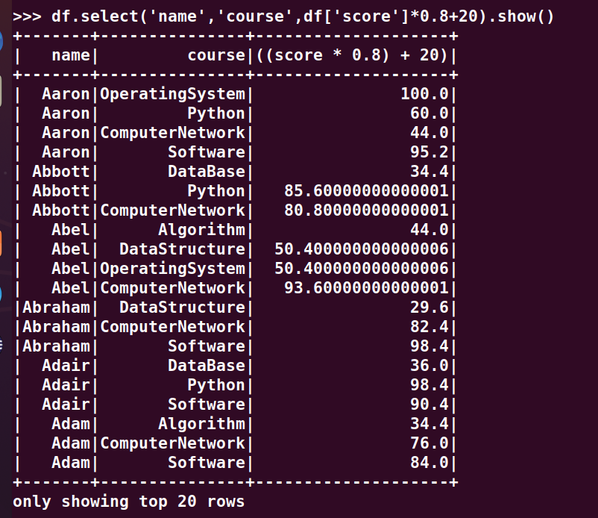Select the 100.0 score value
The height and width of the screenshot is (518, 598).
pos(424,94)
